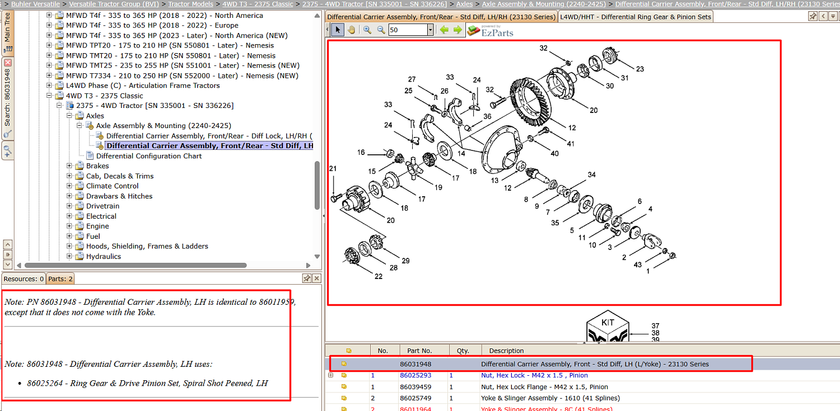Open the Main Tree side tab
Viewport: 840px width, 411px height.
(8, 33)
